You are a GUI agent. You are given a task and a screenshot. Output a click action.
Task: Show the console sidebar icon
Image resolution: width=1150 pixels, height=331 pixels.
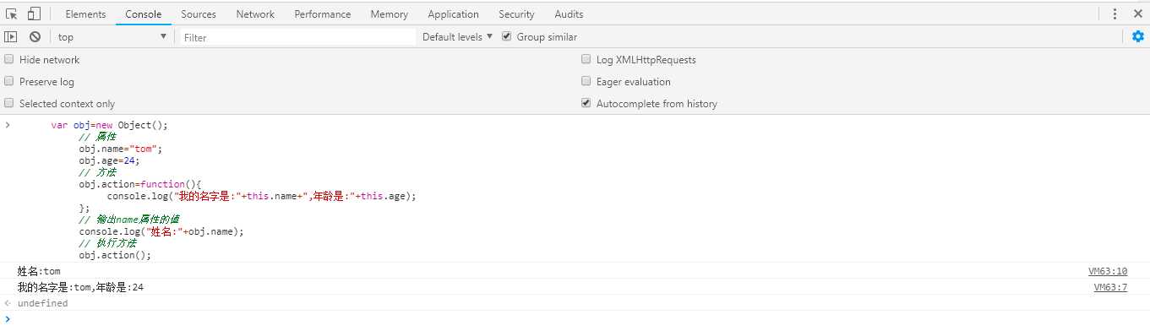(11, 36)
